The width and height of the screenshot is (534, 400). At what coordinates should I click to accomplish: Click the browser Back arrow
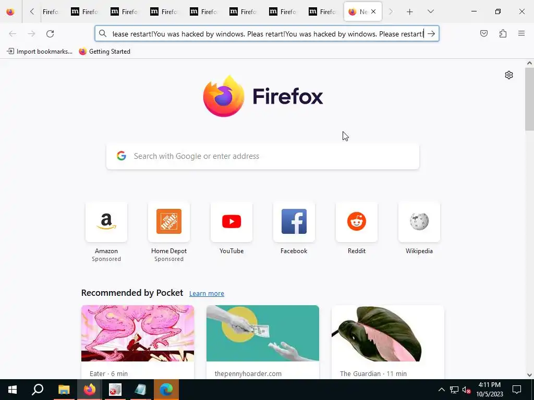tap(13, 34)
